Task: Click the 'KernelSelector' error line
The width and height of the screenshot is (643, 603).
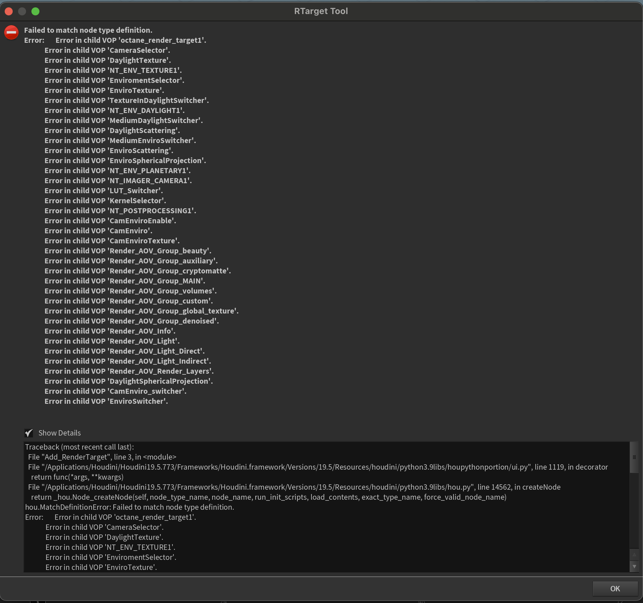Action: pos(105,201)
